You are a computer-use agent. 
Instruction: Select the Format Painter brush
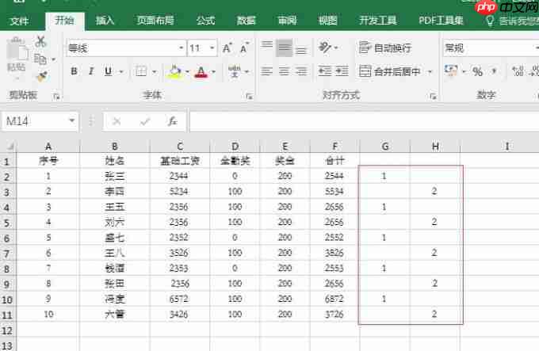[41, 76]
